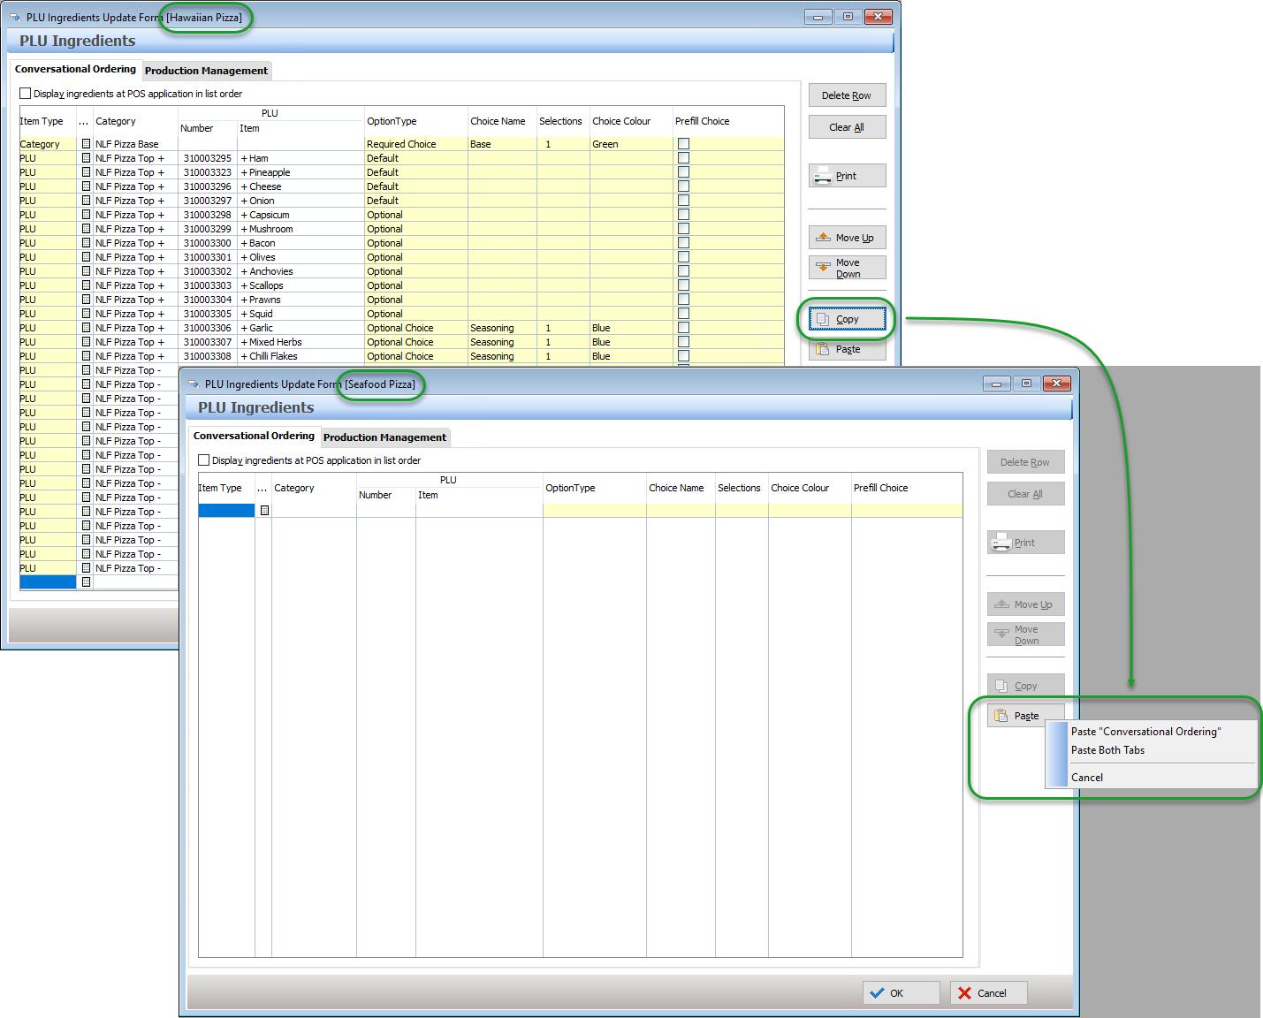Click OK in Seafood Pizza form

point(901,993)
